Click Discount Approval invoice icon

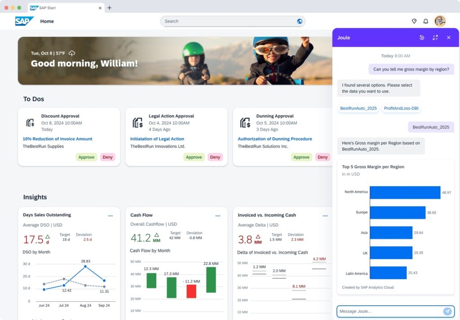point(30,122)
